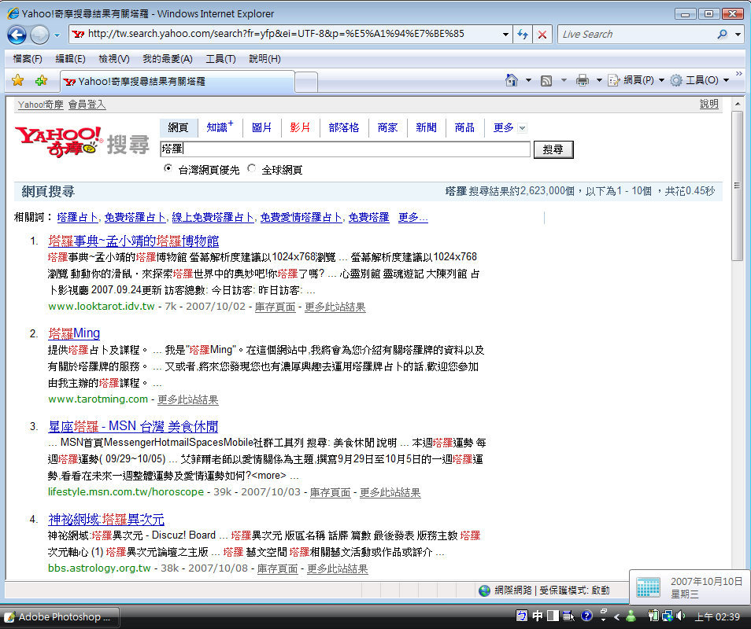Open result 塔羅事典~孟小靖的塔羅博物館
751x629 pixels.
pyautogui.click(x=134, y=241)
